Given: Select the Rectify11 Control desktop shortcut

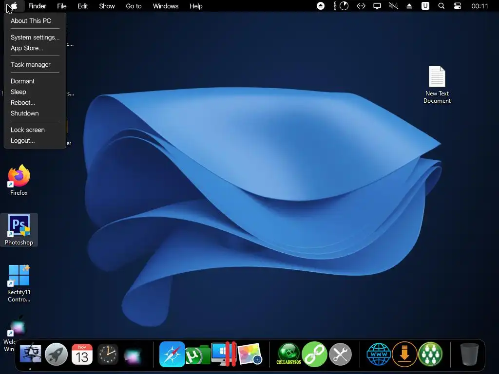Looking at the screenshot, I should (19, 283).
